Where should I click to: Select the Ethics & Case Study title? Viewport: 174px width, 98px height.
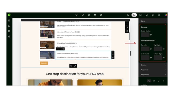tap(67, 43)
